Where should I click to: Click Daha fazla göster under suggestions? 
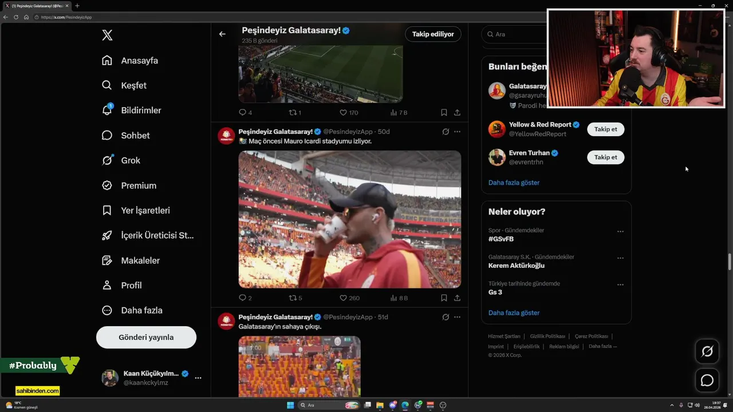pyautogui.click(x=514, y=183)
